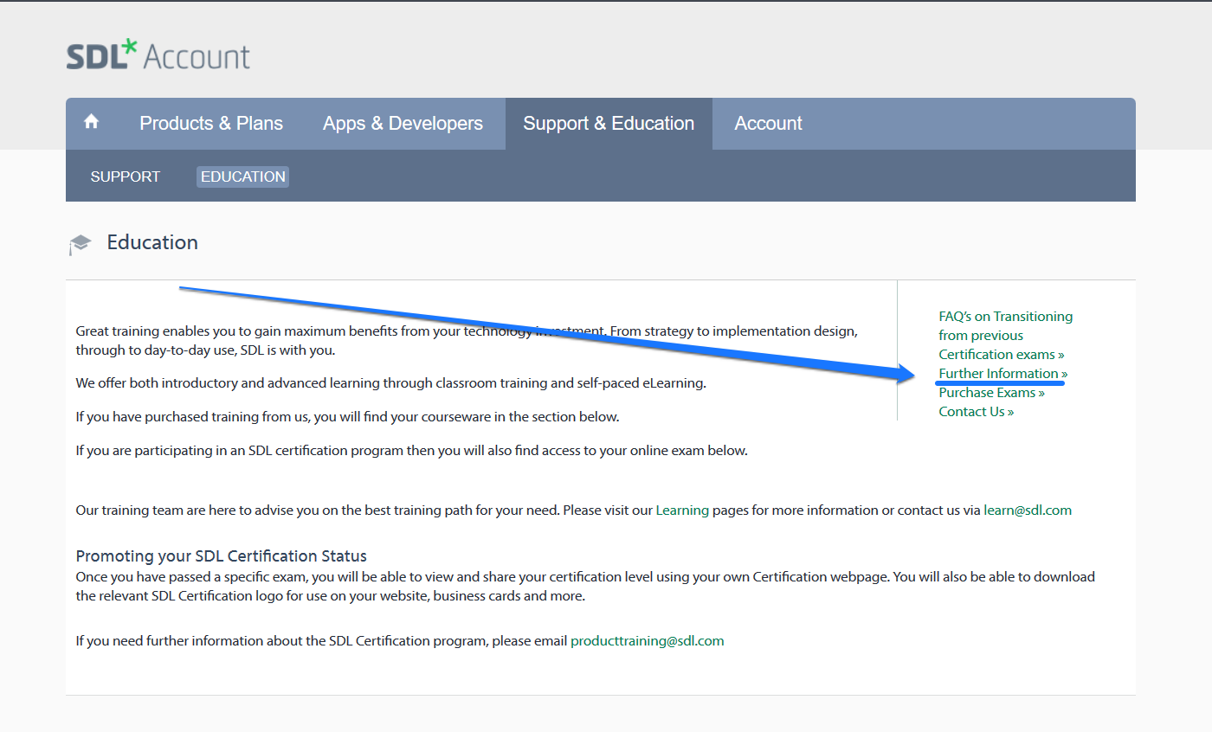Click the line about participating in an SDL certification program
The image size is (1212, 732).
[x=411, y=450]
